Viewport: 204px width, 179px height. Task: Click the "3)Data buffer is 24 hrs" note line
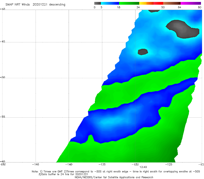pyautogui.click(x=63, y=174)
